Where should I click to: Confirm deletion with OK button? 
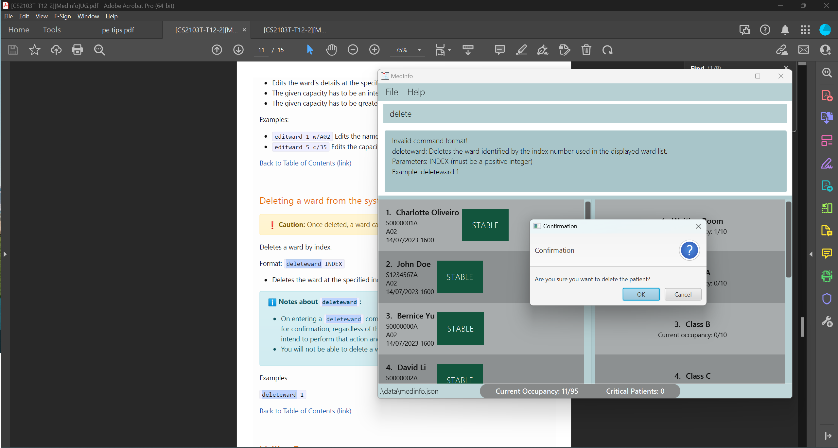[641, 294]
